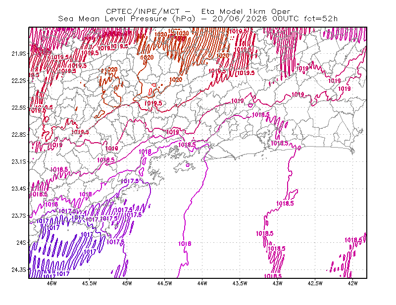Image resolution: width=396 pixels, height=305 pixels.
Task: Click the '42.5W' longitude axis label
Action: click(315, 283)
